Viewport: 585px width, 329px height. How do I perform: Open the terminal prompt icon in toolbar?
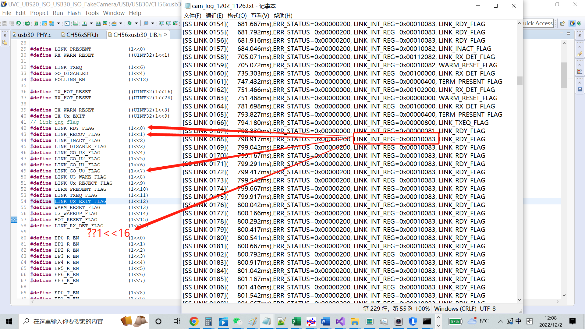click(67, 23)
